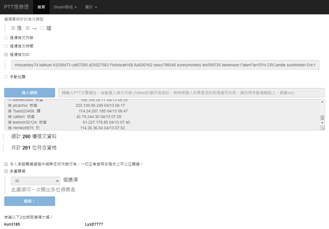Enable 過濾推文內容 checkbox

pos(6,38)
